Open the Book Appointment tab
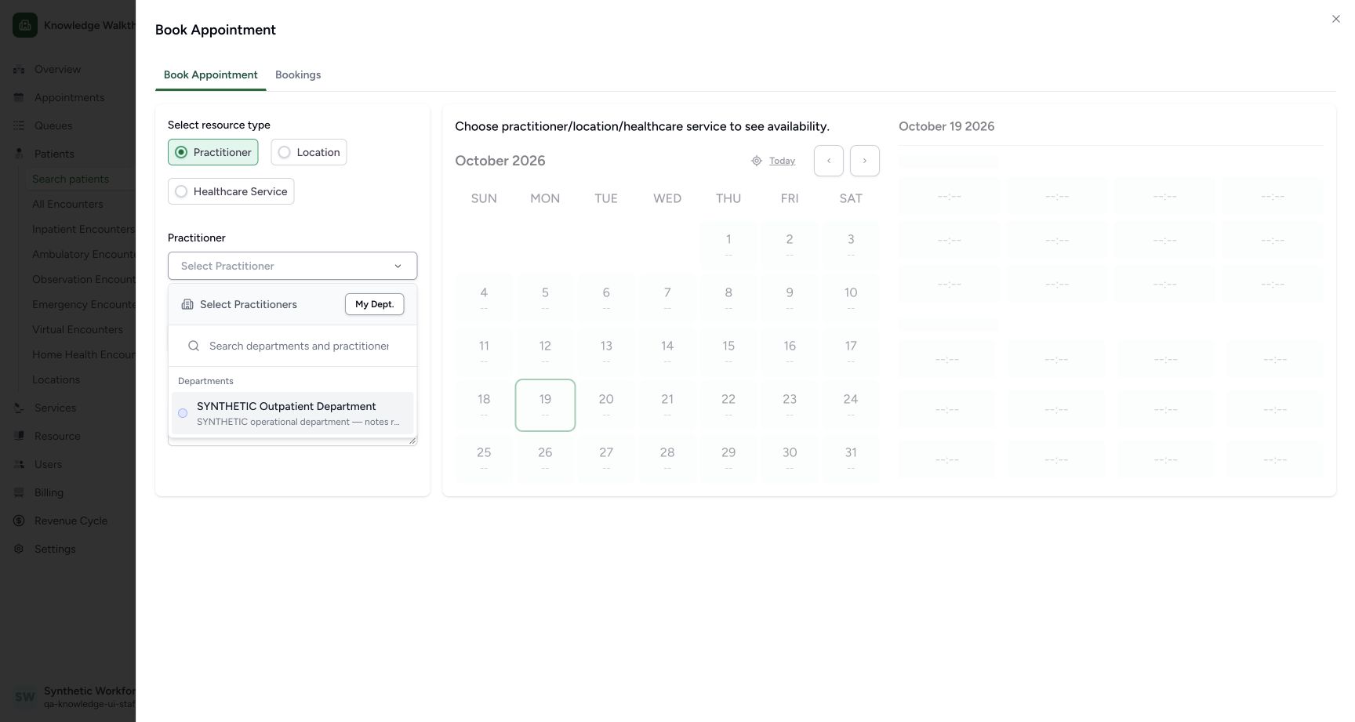This screenshot has width=1355, height=722. pyautogui.click(x=210, y=74)
